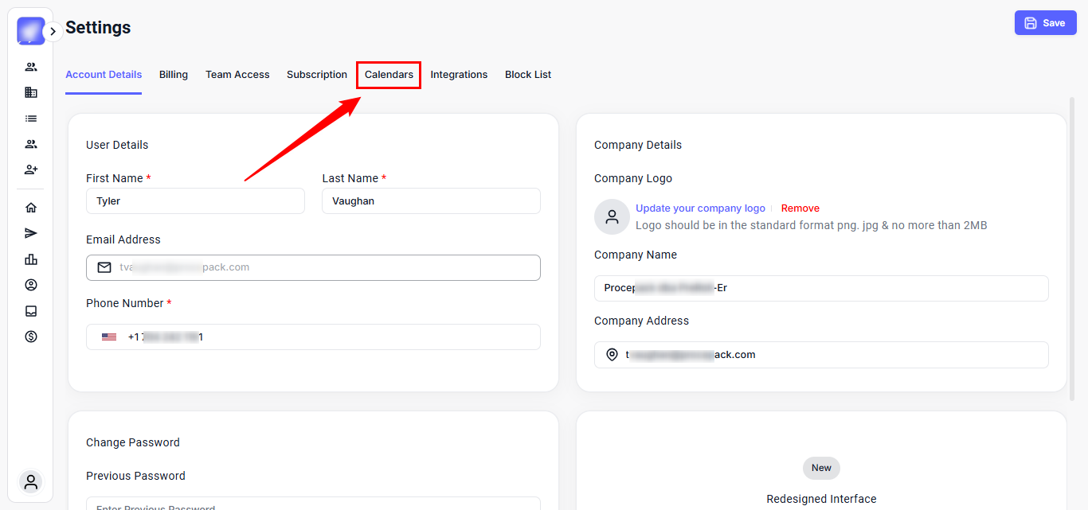Click the dollar sign icon in sidebar
1088x510 pixels.
(31, 337)
